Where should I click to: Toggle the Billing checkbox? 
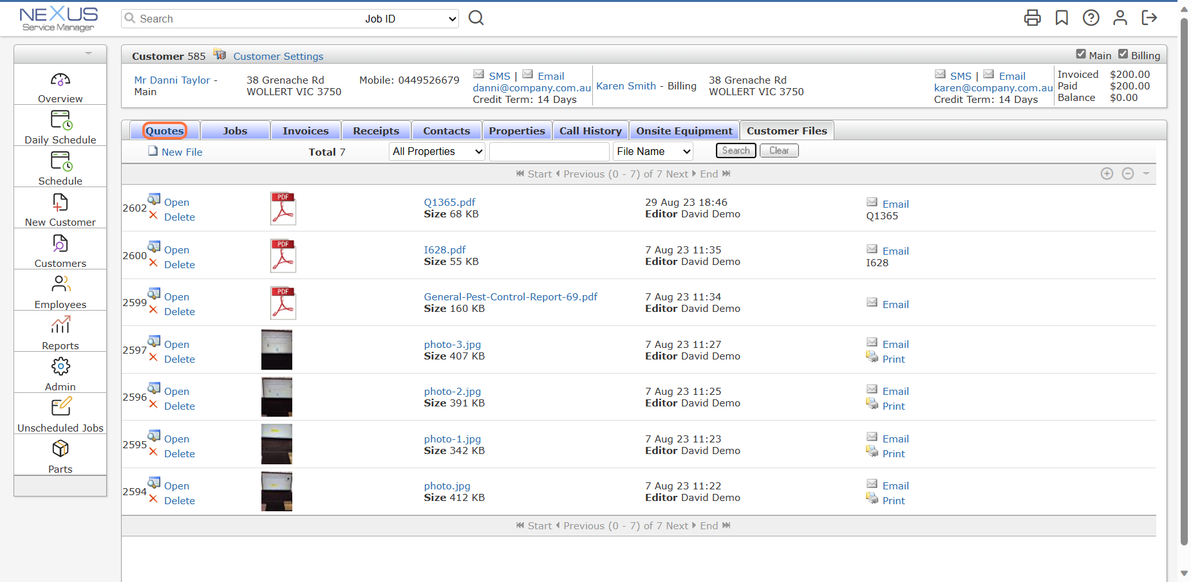1123,54
